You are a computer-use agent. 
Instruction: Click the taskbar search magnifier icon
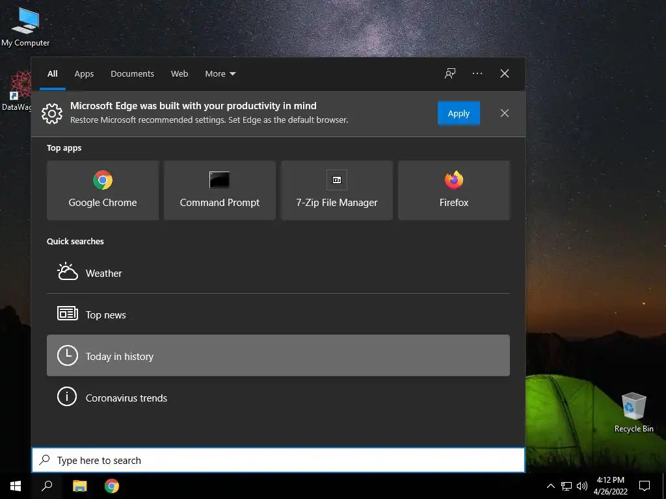pyautogui.click(x=47, y=486)
